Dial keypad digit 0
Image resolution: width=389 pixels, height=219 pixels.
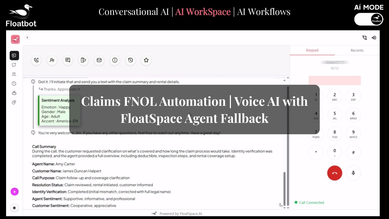tap(335, 152)
